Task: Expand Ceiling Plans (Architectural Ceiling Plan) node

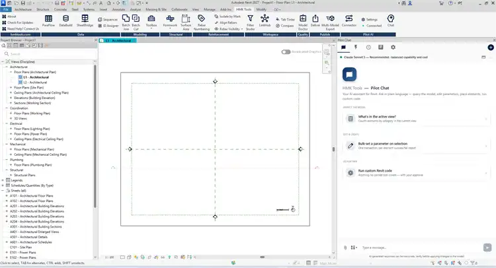Action: coord(11,93)
